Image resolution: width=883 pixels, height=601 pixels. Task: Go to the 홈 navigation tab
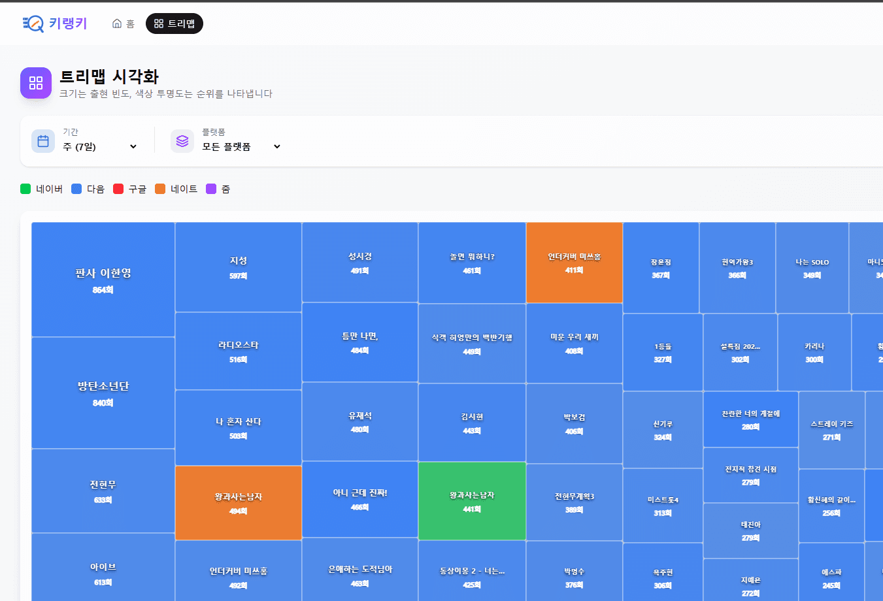point(123,24)
